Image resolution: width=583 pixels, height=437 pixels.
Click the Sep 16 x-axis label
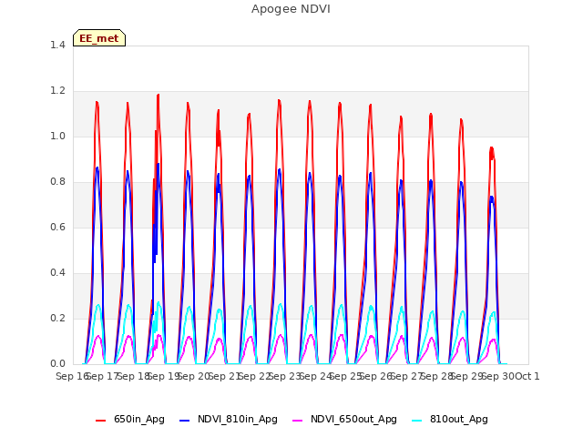point(72,376)
